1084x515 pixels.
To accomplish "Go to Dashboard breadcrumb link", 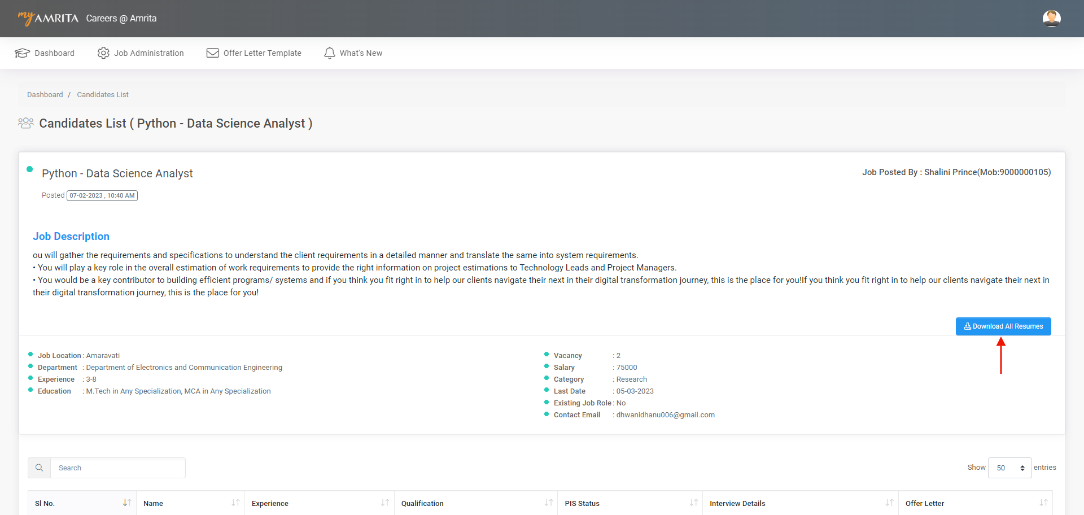I will (x=45, y=95).
